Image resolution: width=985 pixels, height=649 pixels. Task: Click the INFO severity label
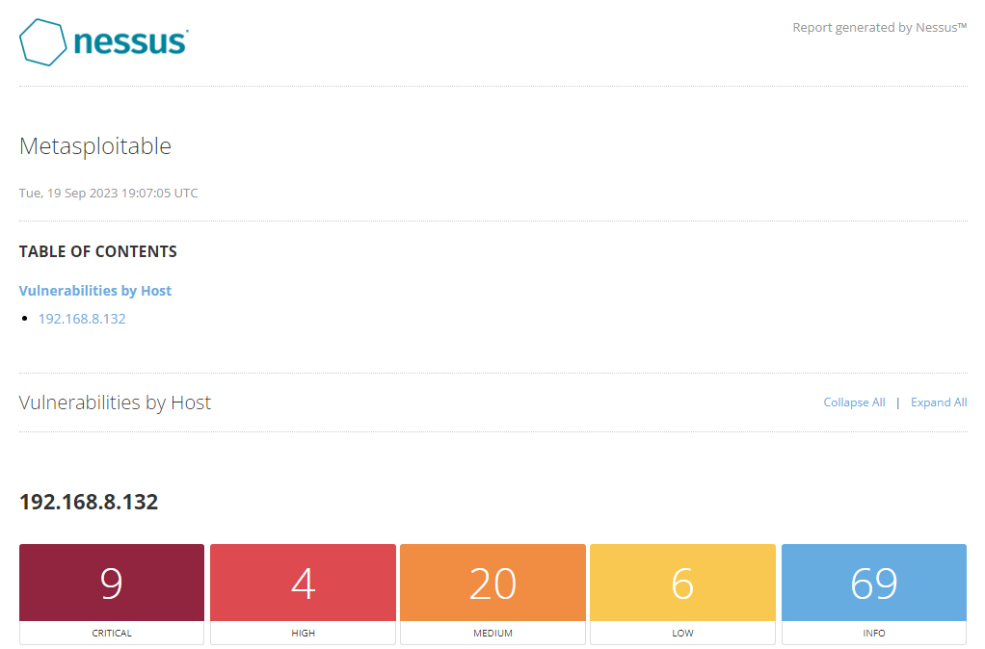tap(874, 634)
